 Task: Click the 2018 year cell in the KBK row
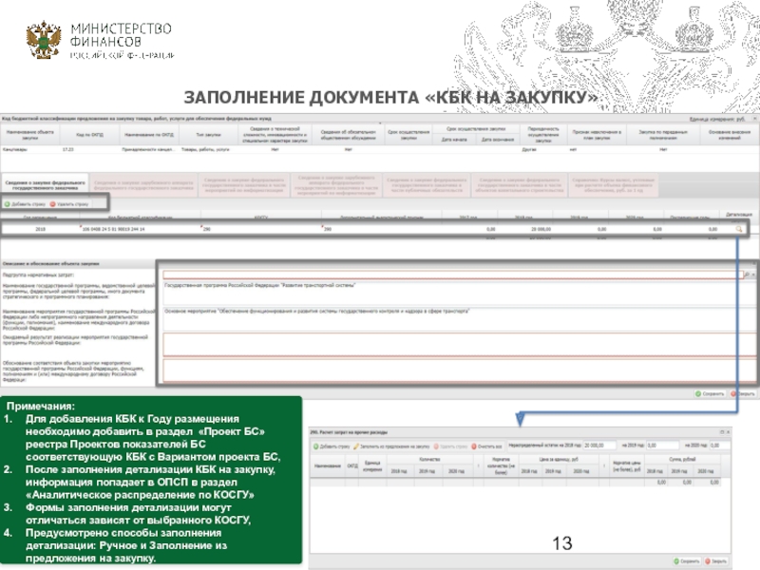pos(40,229)
